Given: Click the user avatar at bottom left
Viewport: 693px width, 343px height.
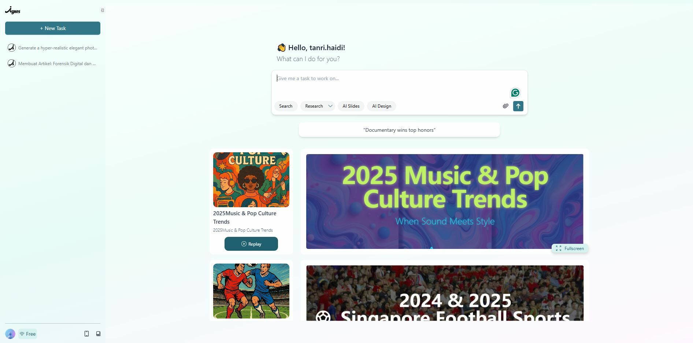Looking at the screenshot, I should tap(10, 334).
